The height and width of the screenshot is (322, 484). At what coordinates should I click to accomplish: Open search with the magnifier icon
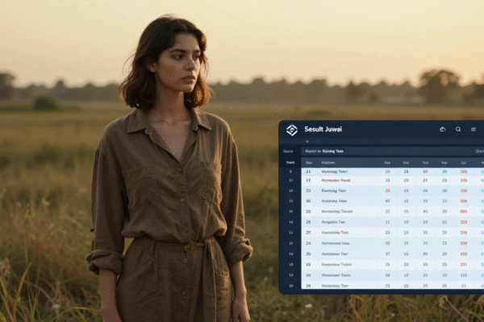click(x=458, y=130)
